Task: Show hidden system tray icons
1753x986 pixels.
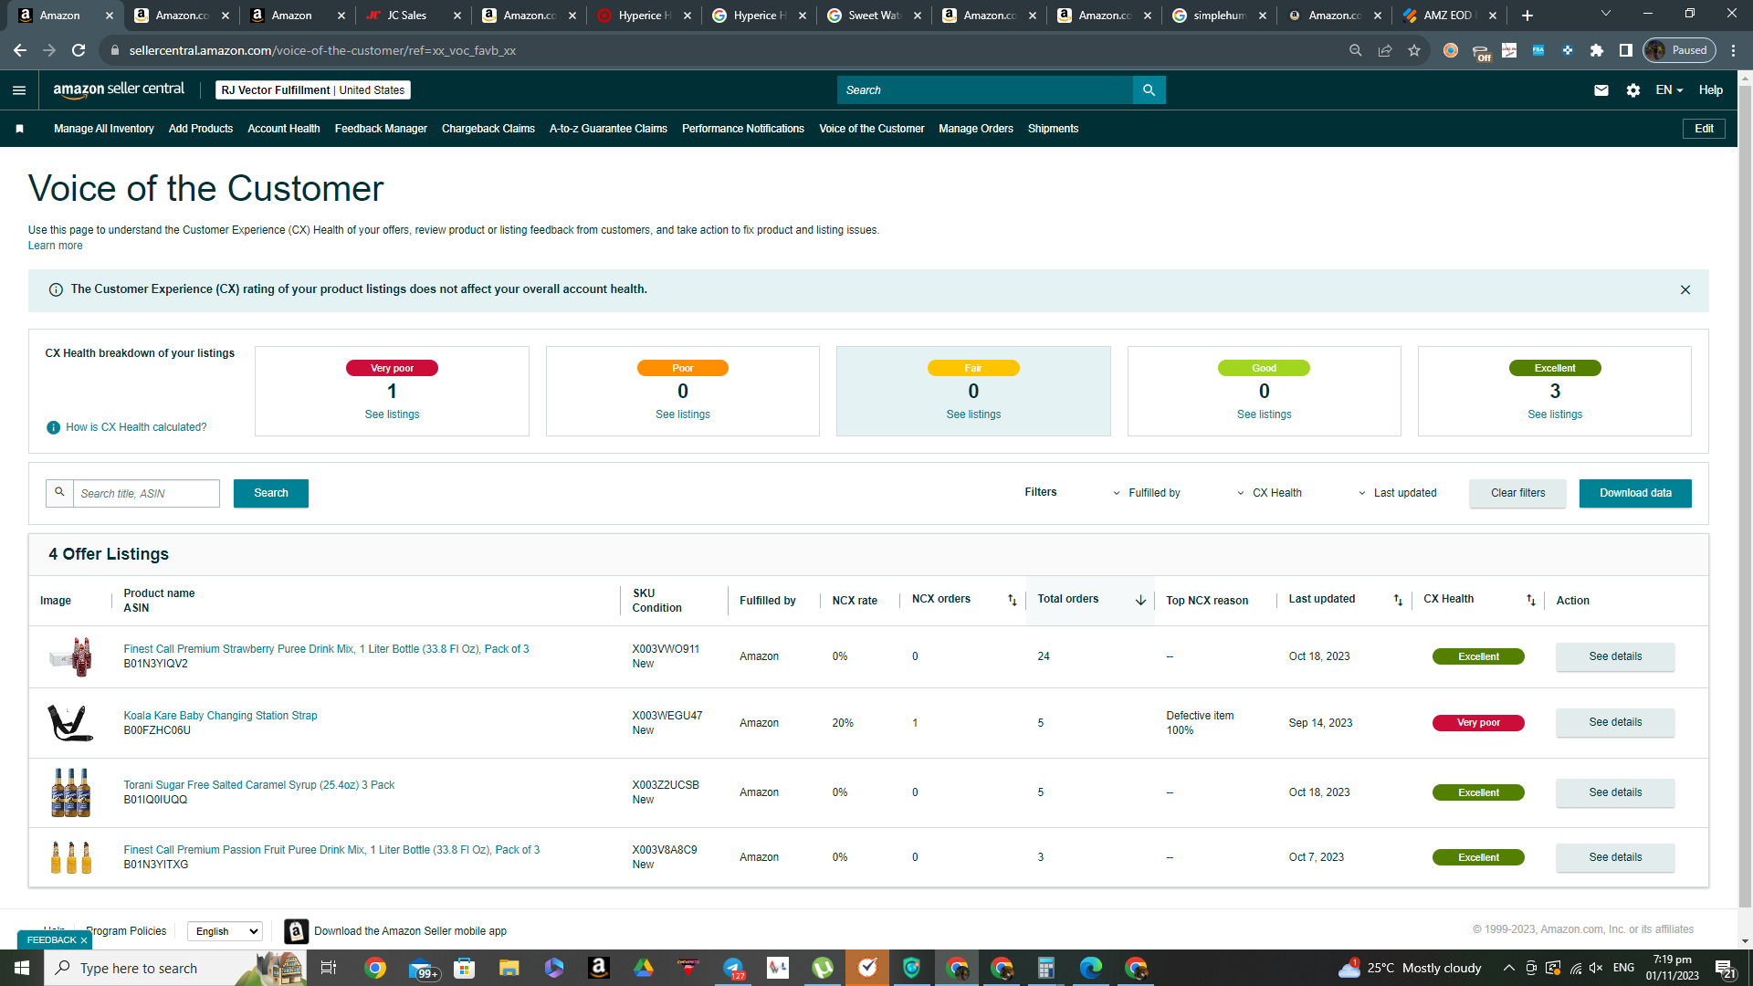Action: [x=1508, y=968]
